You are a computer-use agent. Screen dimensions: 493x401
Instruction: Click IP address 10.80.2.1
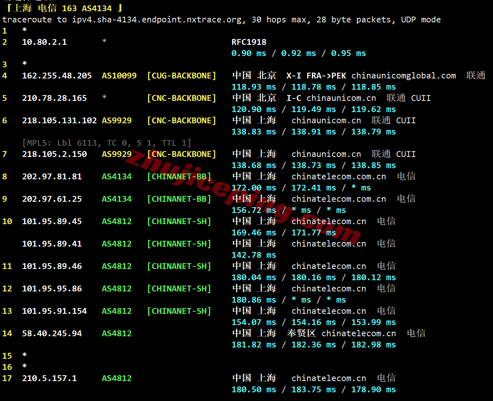pyautogui.click(x=44, y=42)
